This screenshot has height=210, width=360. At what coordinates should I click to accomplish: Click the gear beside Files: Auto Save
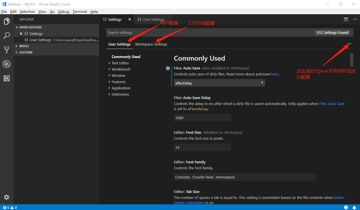click(168, 68)
